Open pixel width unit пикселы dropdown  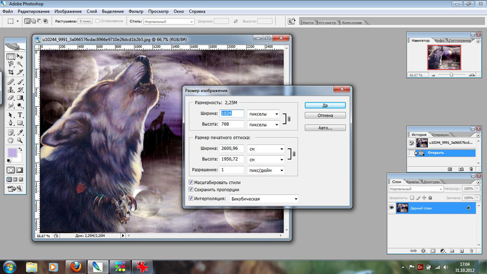click(x=263, y=114)
